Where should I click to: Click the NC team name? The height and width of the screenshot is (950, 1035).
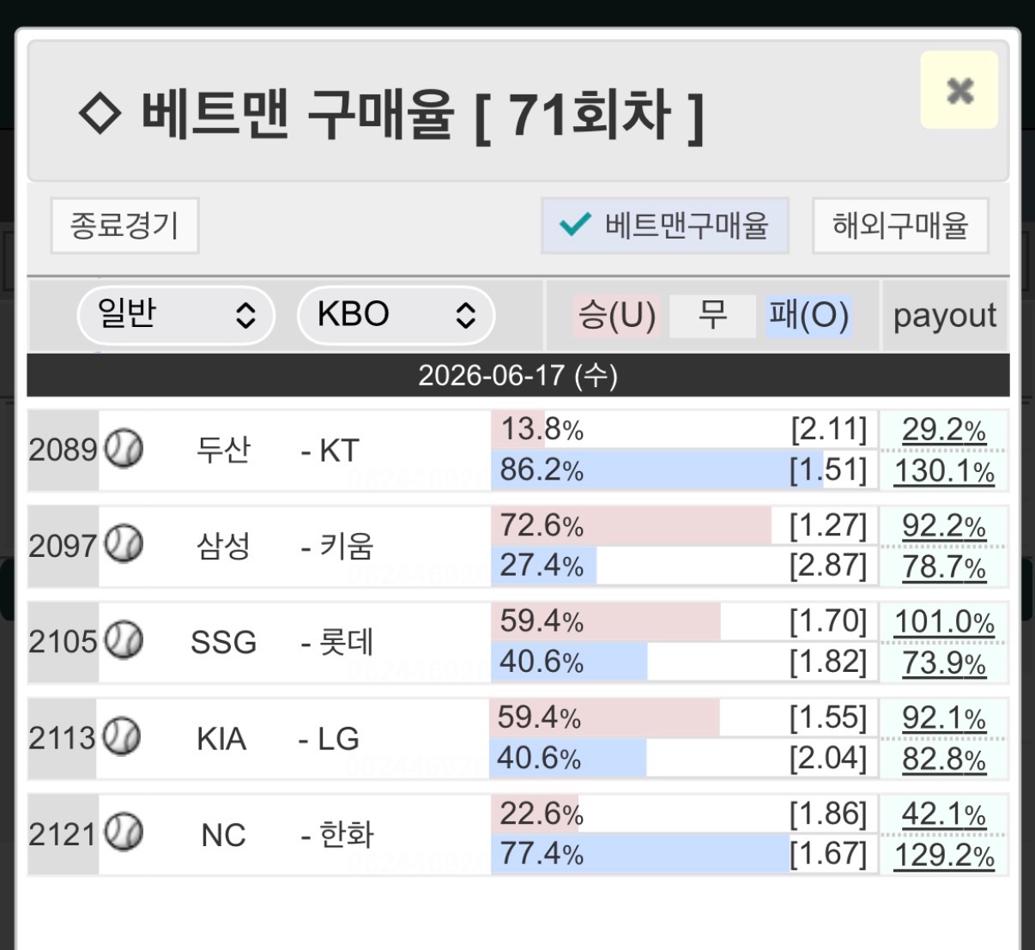223,835
